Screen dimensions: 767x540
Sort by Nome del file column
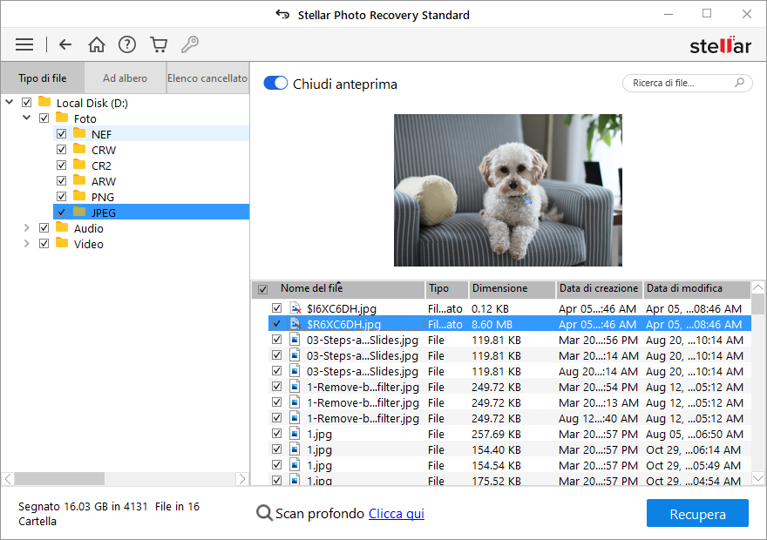(x=338, y=289)
